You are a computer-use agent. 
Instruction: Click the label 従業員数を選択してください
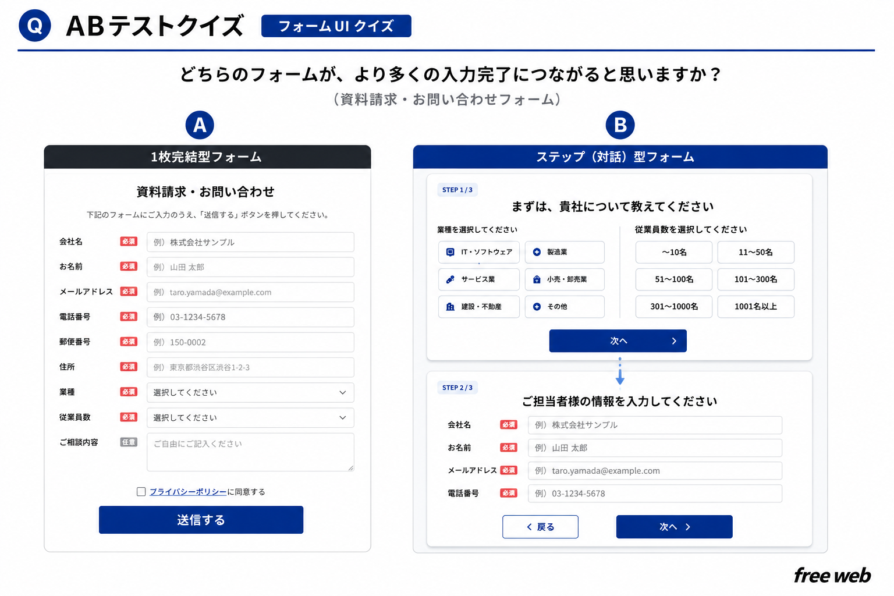point(691,229)
